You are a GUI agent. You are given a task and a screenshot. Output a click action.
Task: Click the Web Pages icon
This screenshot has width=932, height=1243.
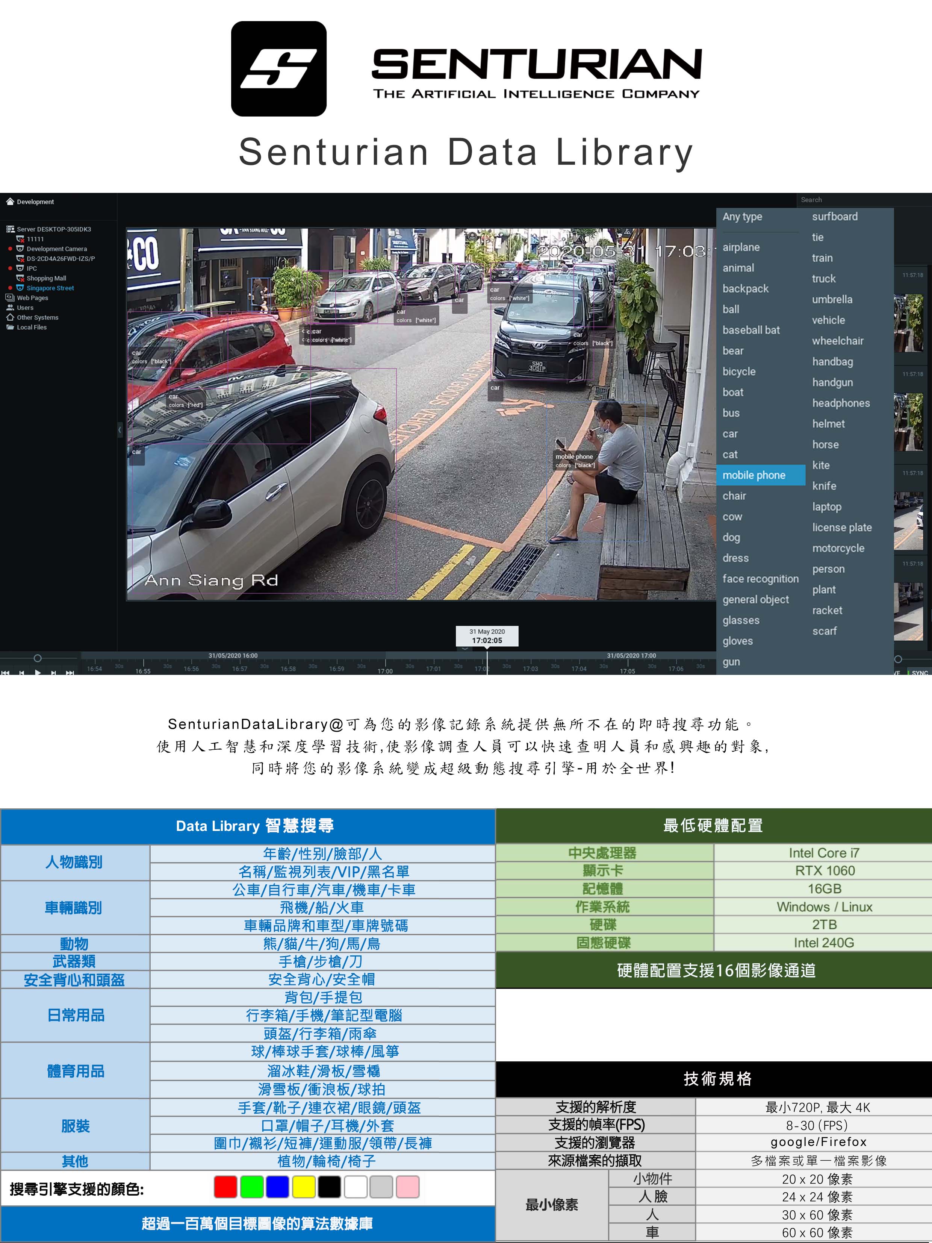[9, 298]
